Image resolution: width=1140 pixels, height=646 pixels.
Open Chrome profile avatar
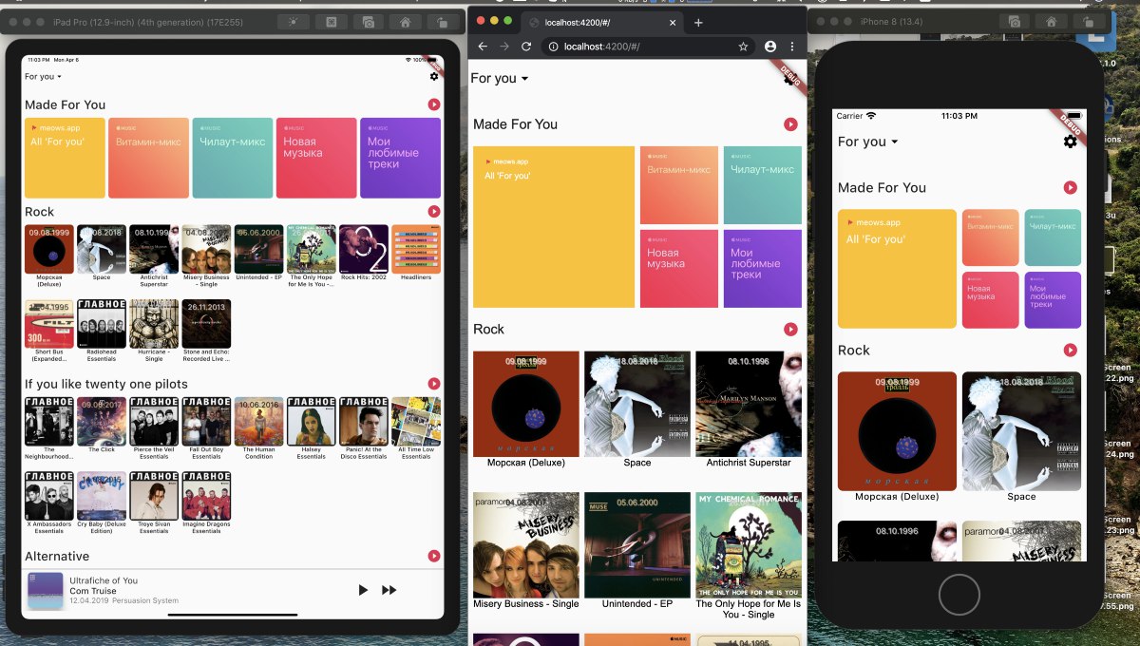tap(770, 46)
